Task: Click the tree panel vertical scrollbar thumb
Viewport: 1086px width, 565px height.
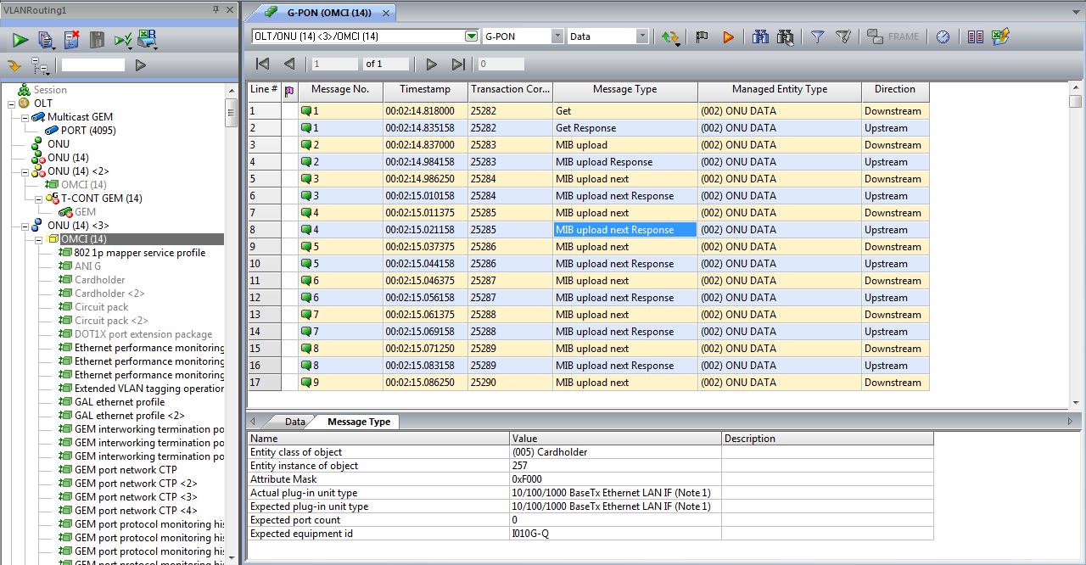Action: (x=231, y=112)
